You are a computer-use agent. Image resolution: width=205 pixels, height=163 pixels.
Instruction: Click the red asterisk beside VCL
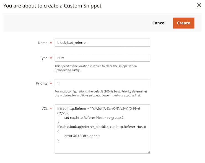coord(51,109)
